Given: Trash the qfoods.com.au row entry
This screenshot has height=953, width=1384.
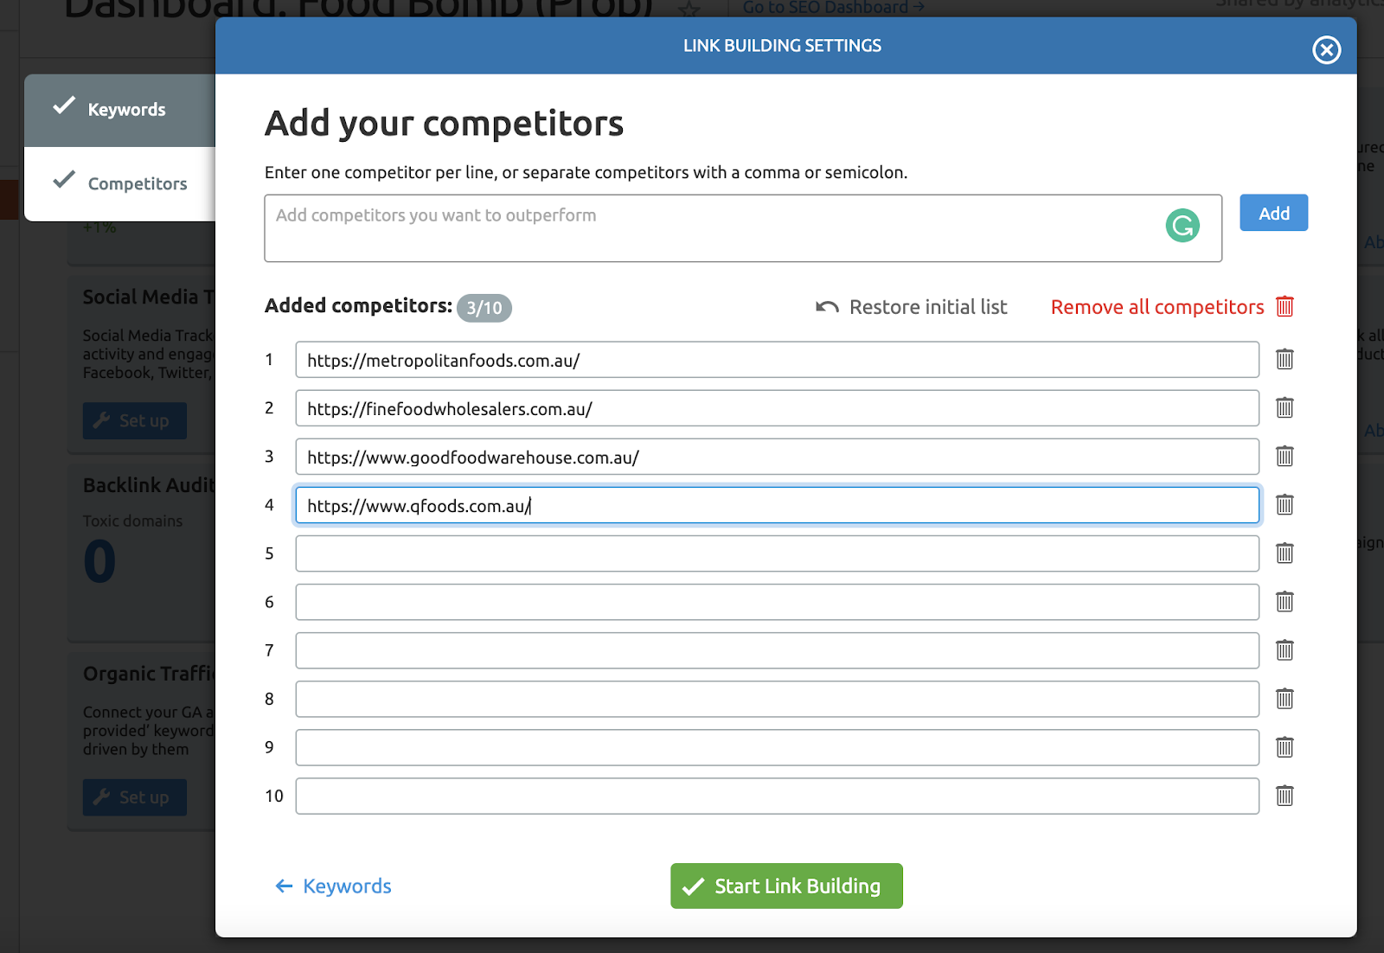Looking at the screenshot, I should (1285, 504).
